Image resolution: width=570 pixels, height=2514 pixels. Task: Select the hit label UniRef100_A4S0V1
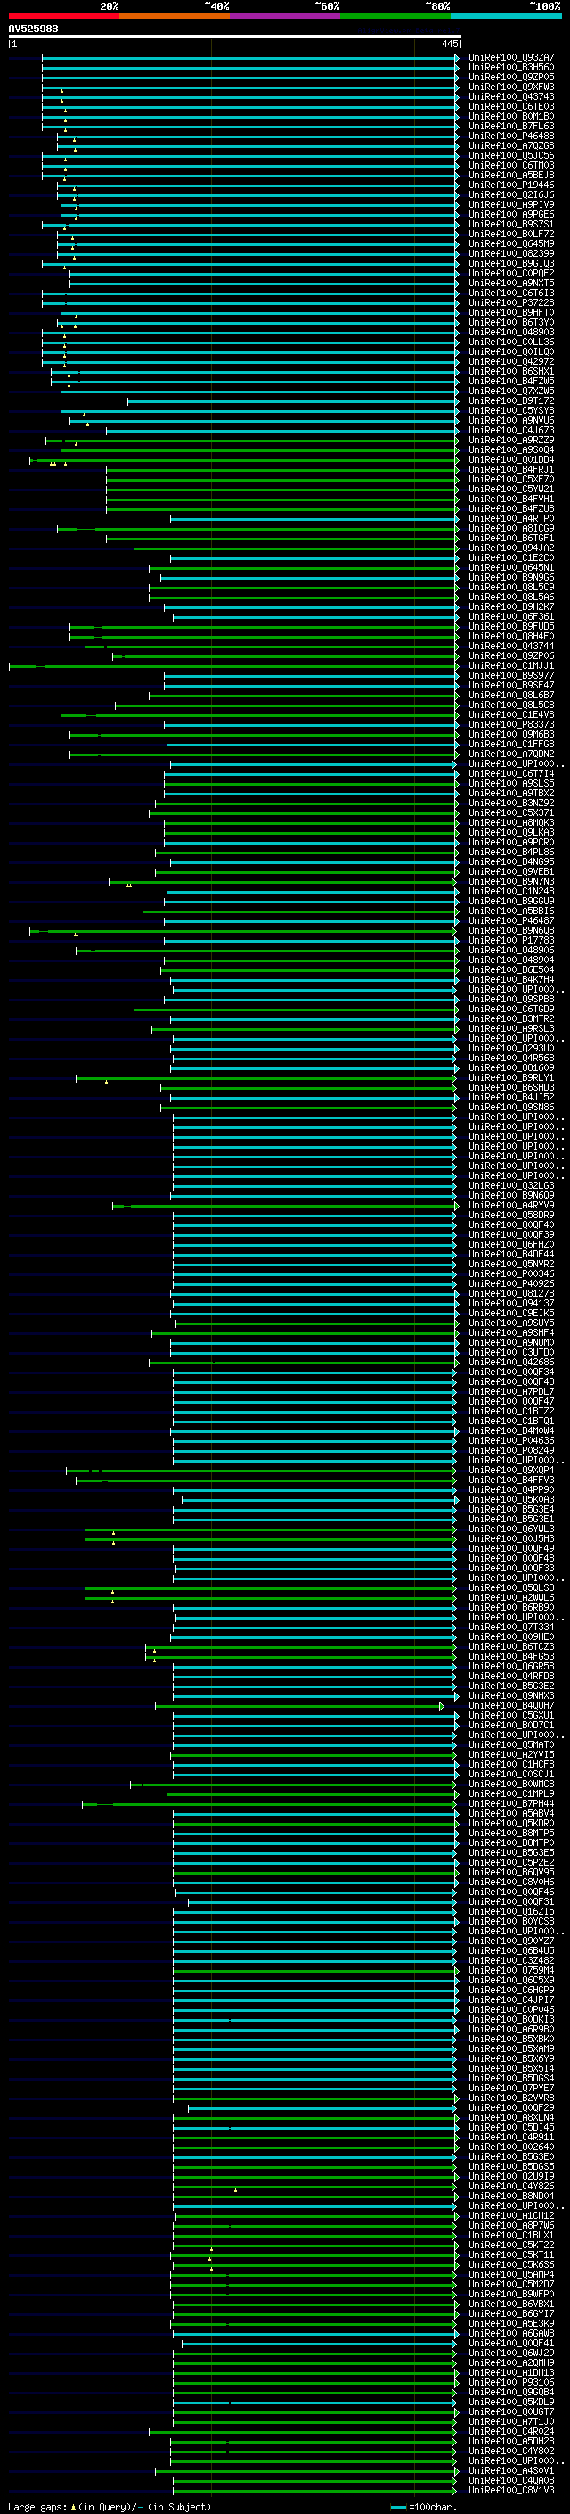pyautogui.click(x=511, y=2471)
